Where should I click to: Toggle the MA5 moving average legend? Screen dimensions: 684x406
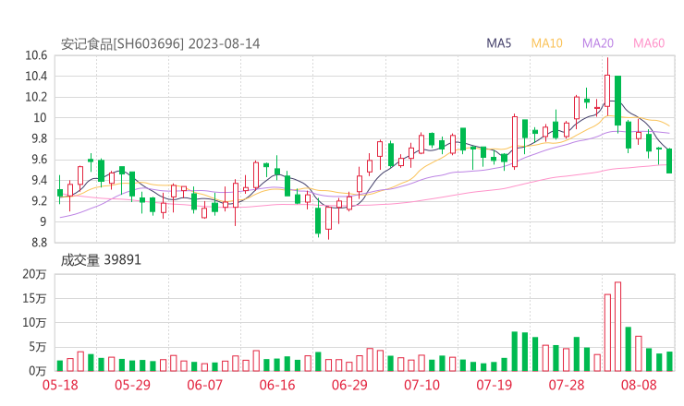click(499, 43)
